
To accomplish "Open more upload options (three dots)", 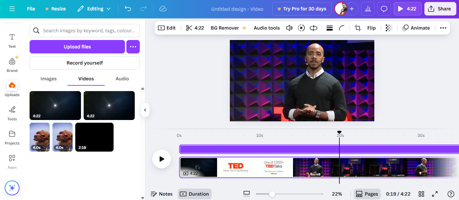I will (133, 47).
